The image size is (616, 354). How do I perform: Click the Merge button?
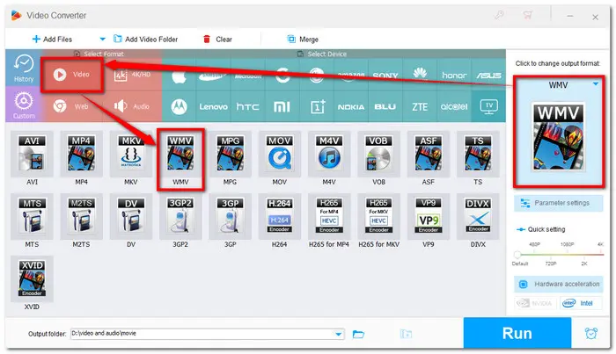(x=303, y=40)
